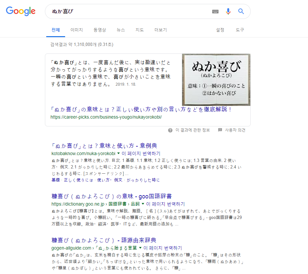This screenshot has width=308, height=274.
Task: Open the ぬか喜び featured snippet image
Action: (x=216, y=79)
